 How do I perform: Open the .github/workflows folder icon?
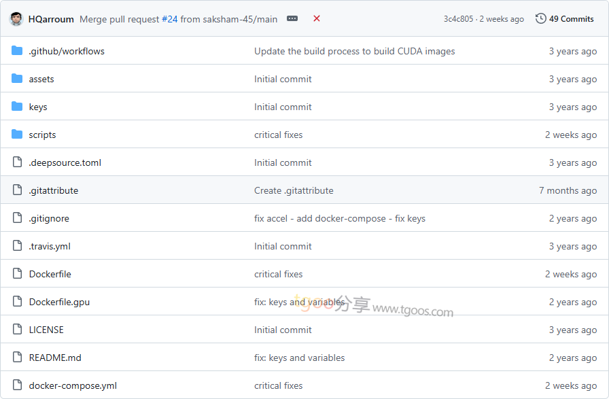(17, 50)
